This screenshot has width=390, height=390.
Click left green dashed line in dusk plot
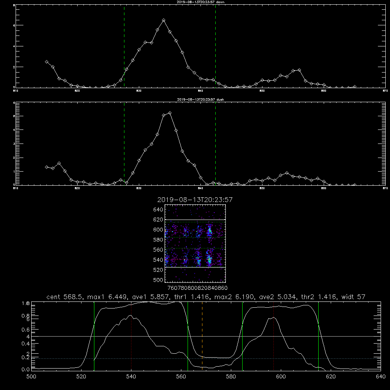click(x=124, y=144)
